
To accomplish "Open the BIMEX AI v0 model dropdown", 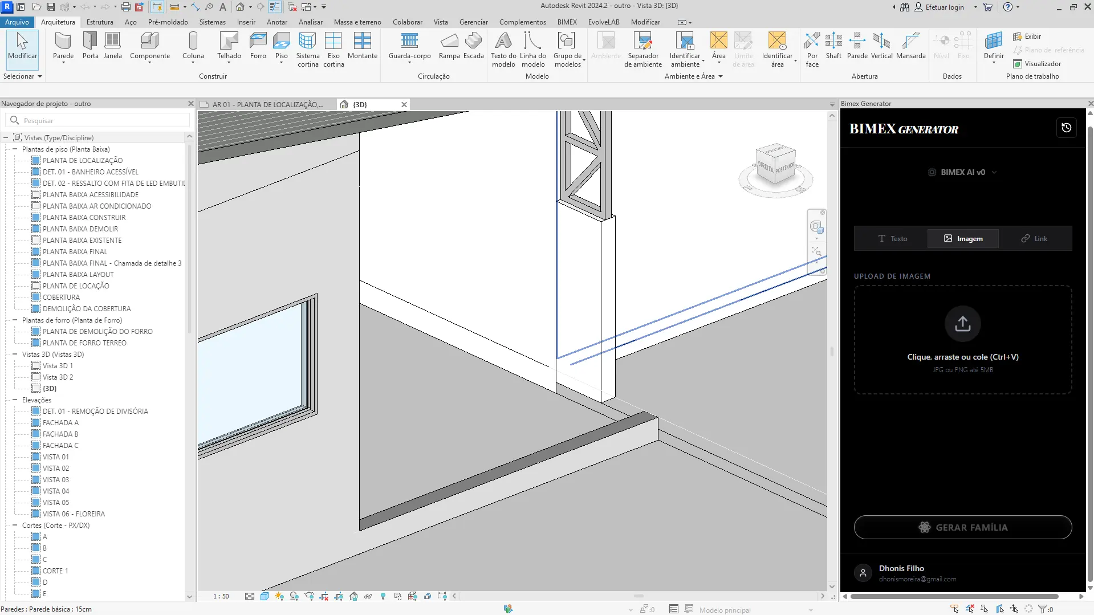I will click(x=962, y=172).
